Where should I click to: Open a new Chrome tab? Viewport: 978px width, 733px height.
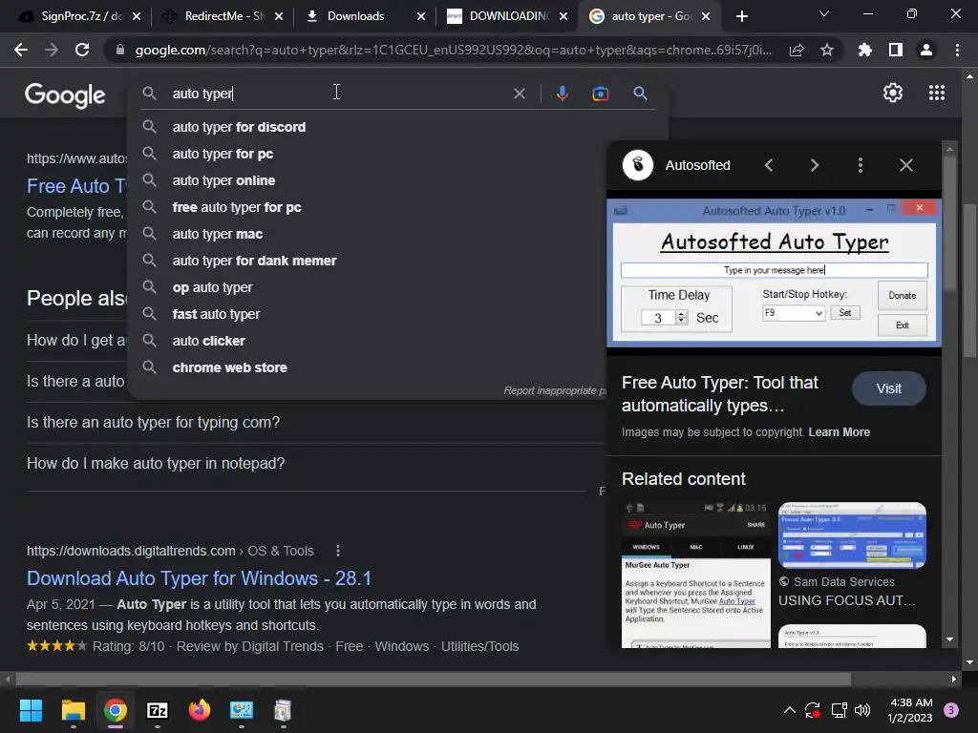coord(741,16)
